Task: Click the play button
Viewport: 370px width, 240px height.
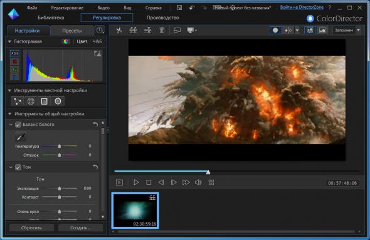Action: pos(136,182)
